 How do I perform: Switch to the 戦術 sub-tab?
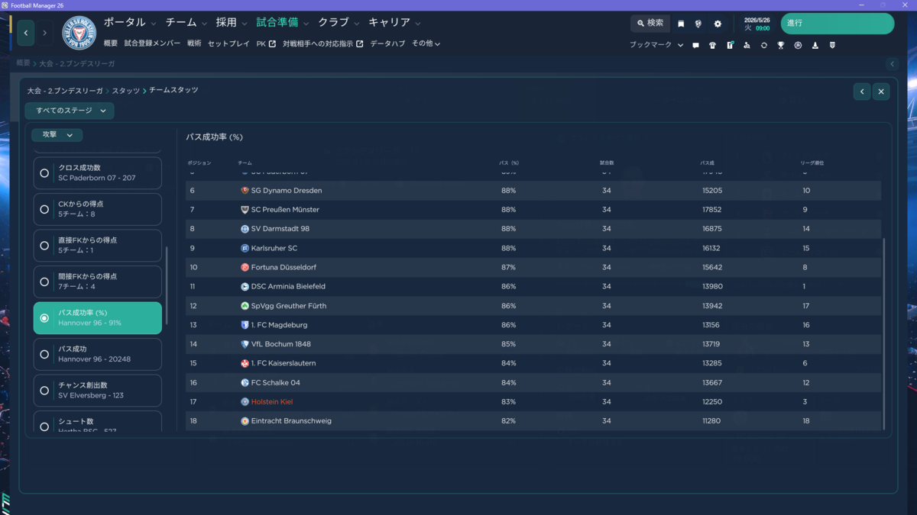pos(194,44)
